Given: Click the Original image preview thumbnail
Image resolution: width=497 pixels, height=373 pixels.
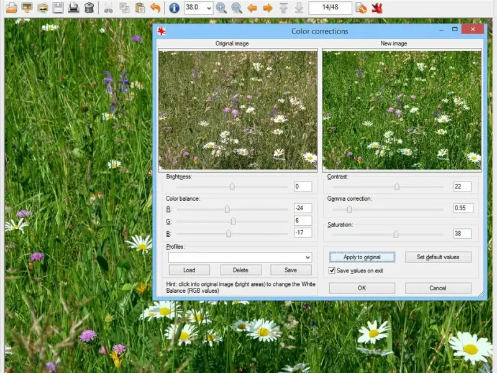Looking at the screenshot, I should [x=238, y=110].
